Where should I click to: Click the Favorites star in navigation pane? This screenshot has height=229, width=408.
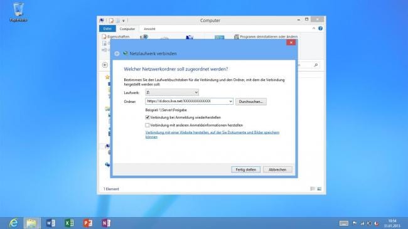[x=107, y=77]
